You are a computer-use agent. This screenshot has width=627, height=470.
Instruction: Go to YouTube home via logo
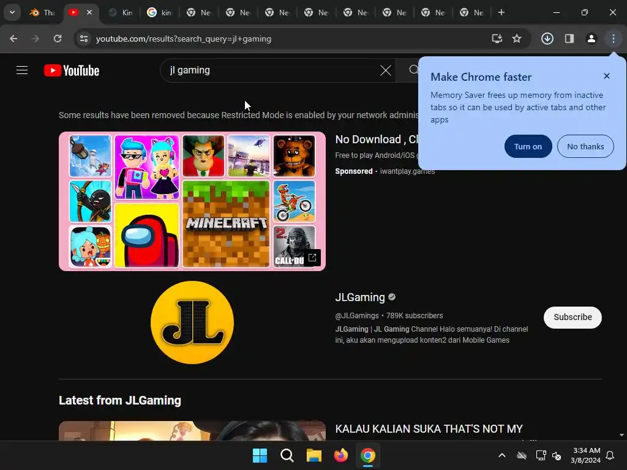[x=72, y=70]
